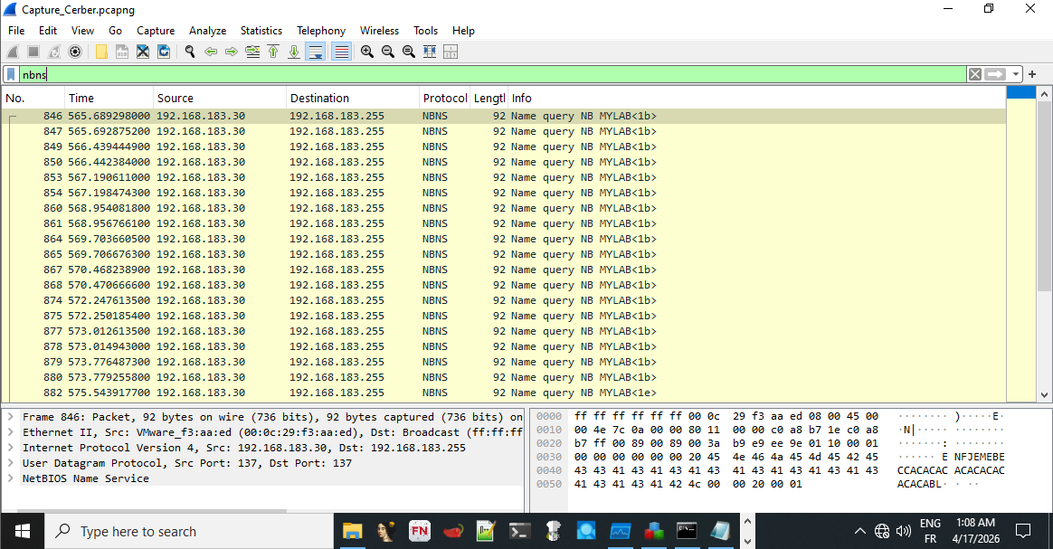Restart the current capture from the toolbar
Image resolution: width=1053 pixels, height=549 pixels.
[x=54, y=52]
